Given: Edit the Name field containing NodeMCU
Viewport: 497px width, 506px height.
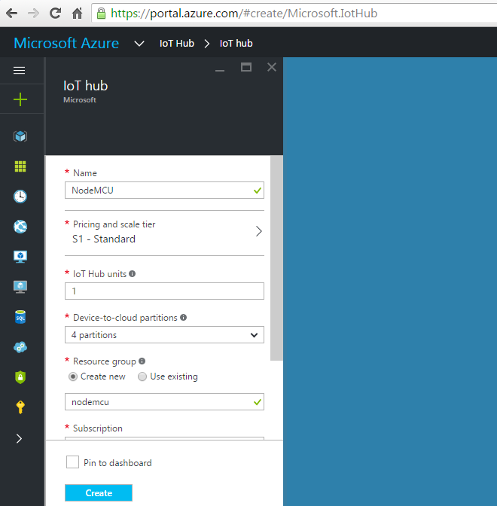Looking at the screenshot, I should [164, 191].
